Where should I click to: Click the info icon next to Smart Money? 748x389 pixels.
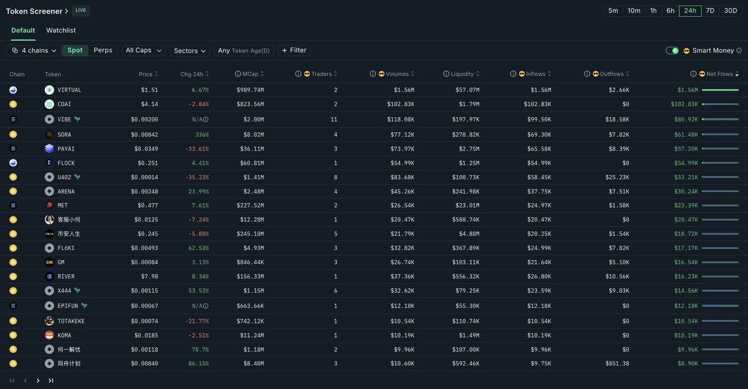pyautogui.click(x=739, y=50)
